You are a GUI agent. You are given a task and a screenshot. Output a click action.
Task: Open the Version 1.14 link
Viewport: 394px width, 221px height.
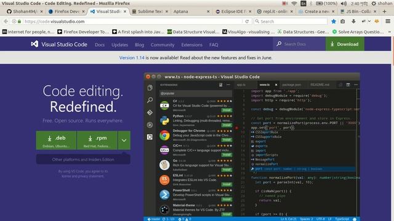(x=132, y=58)
